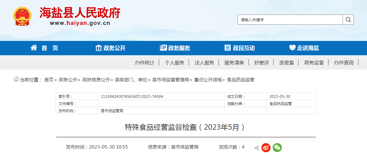367x156 pixels.
Task: Click the www.haiyan.gov.cn site URL text
Action: coord(80,23)
